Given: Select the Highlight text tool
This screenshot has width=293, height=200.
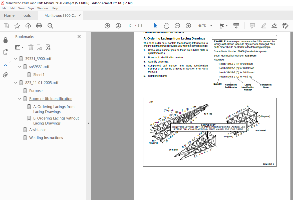Looking at the screenshot, I should (x=263, y=26).
